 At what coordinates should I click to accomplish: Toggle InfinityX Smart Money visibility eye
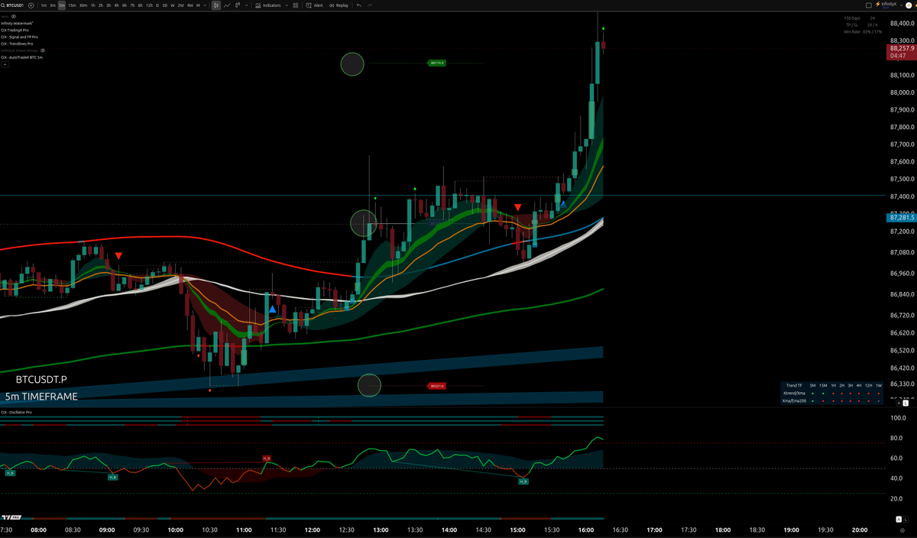click(x=43, y=50)
